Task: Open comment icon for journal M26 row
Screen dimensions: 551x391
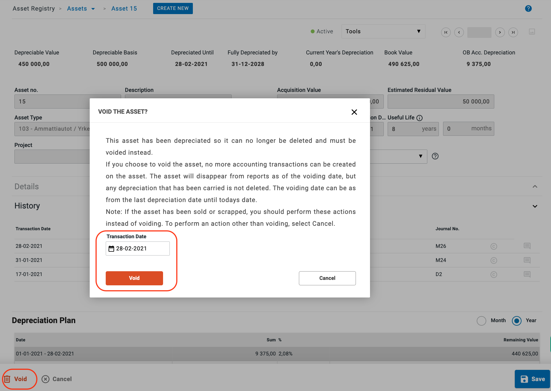Action: [x=527, y=246]
